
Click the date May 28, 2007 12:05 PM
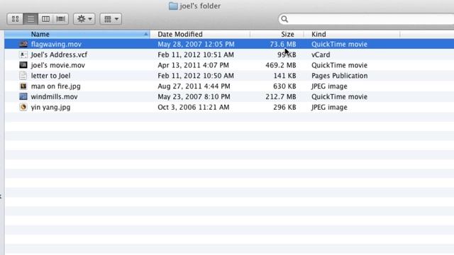(x=196, y=44)
